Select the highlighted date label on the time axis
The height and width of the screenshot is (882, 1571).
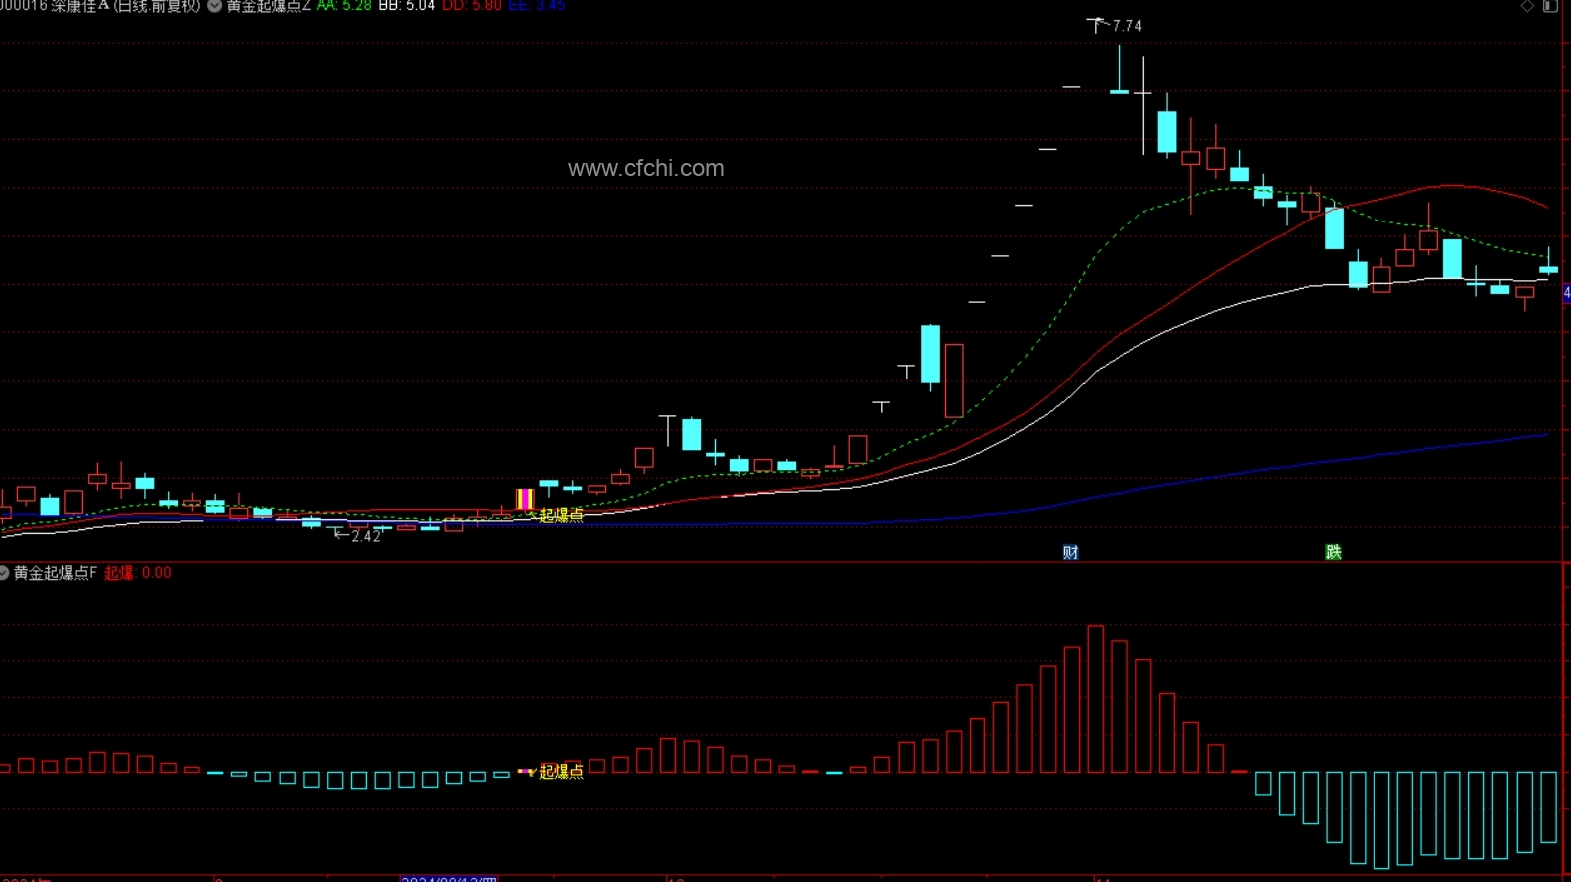coord(449,879)
